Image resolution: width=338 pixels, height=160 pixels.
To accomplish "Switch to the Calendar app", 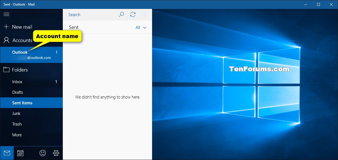I will click(x=20, y=153).
